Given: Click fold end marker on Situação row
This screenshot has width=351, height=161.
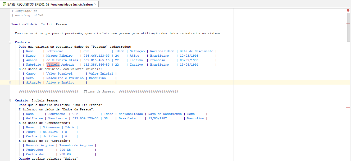Looking at the screenshot, I should point(10,83).
